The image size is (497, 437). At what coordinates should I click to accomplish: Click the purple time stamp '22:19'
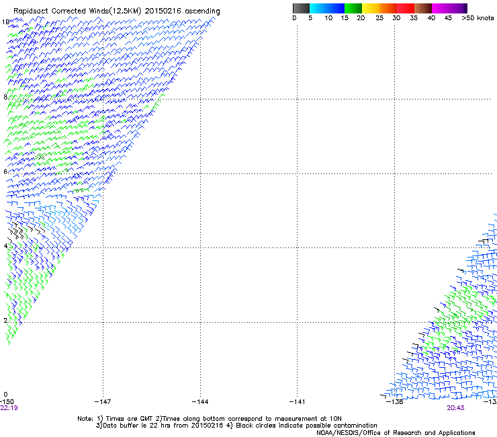pos(9,408)
